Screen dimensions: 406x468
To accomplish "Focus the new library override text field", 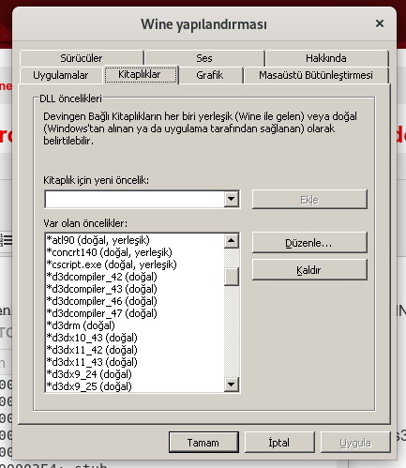I will [x=135, y=199].
